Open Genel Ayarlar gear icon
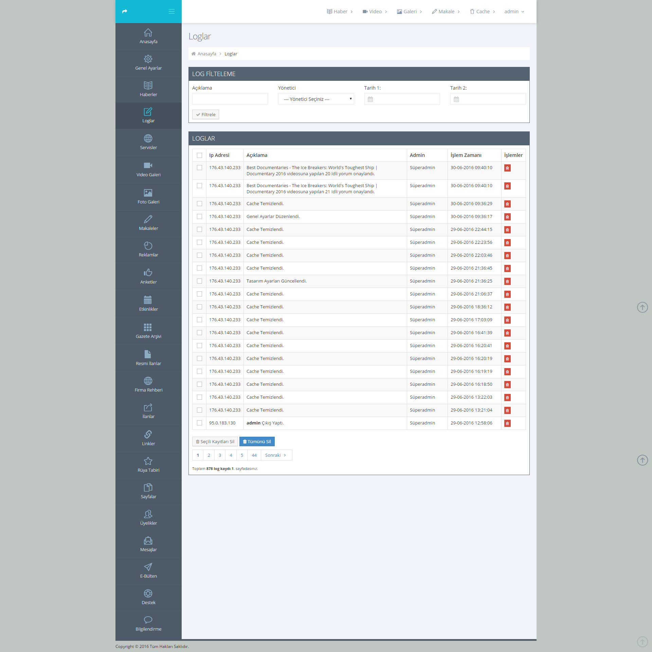Image resolution: width=652 pixels, height=652 pixels. (x=148, y=59)
